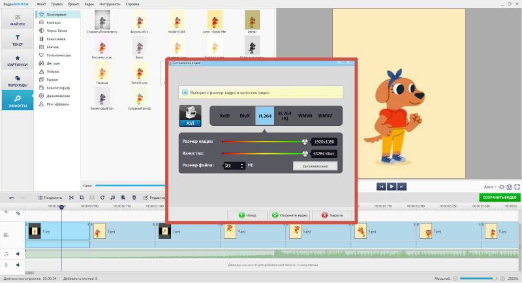
Task: Click the green СОХРАНИТЬ ВИДЕО button
Action: pos(499,197)
